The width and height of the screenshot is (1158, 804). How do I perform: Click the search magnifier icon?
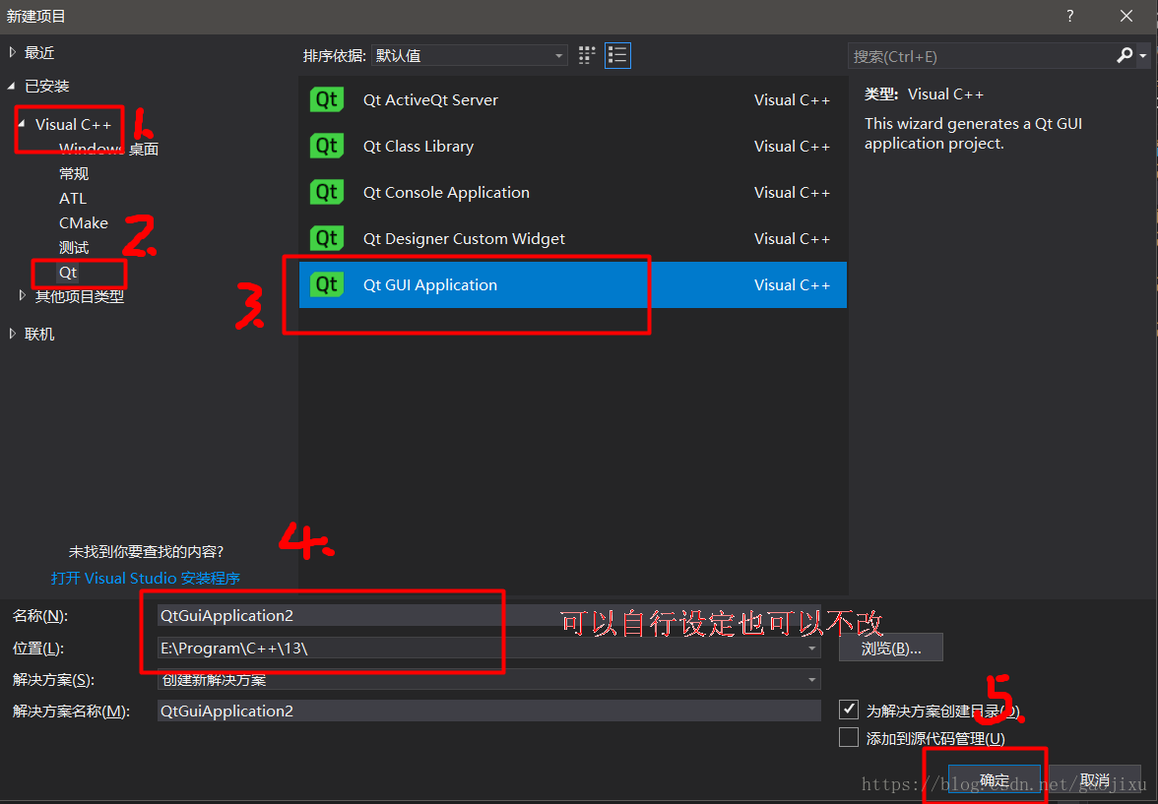pyautogui.click(x=1125, y=55)
